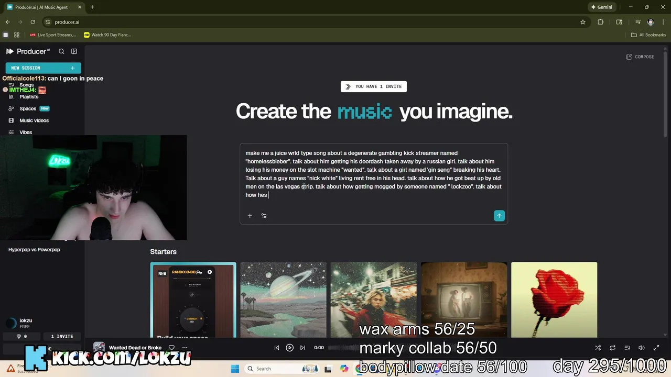671x377 pixels.
Task: Expand the player to fullscreen
Action: pos(656,348)
